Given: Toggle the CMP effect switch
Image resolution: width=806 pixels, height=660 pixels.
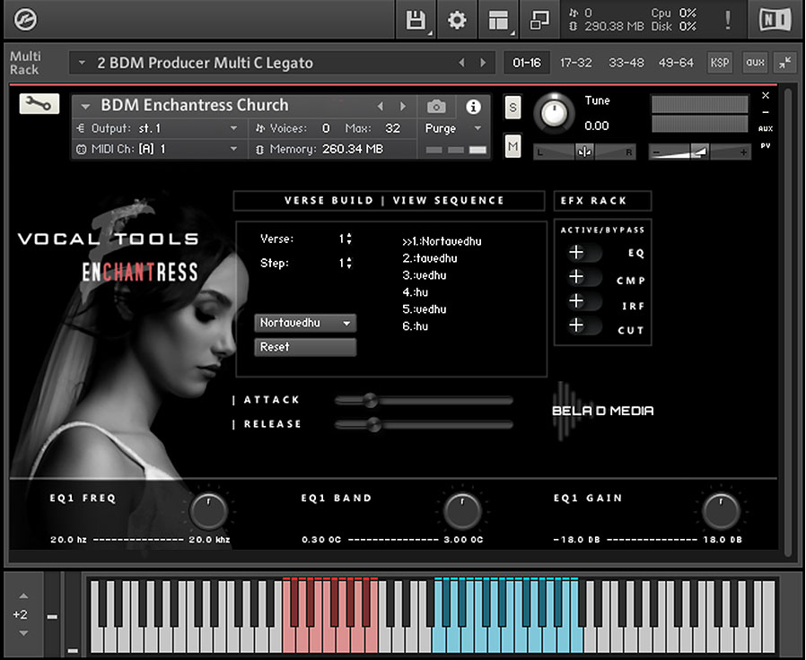Looking at the screenshot, I should coord(584,277).
